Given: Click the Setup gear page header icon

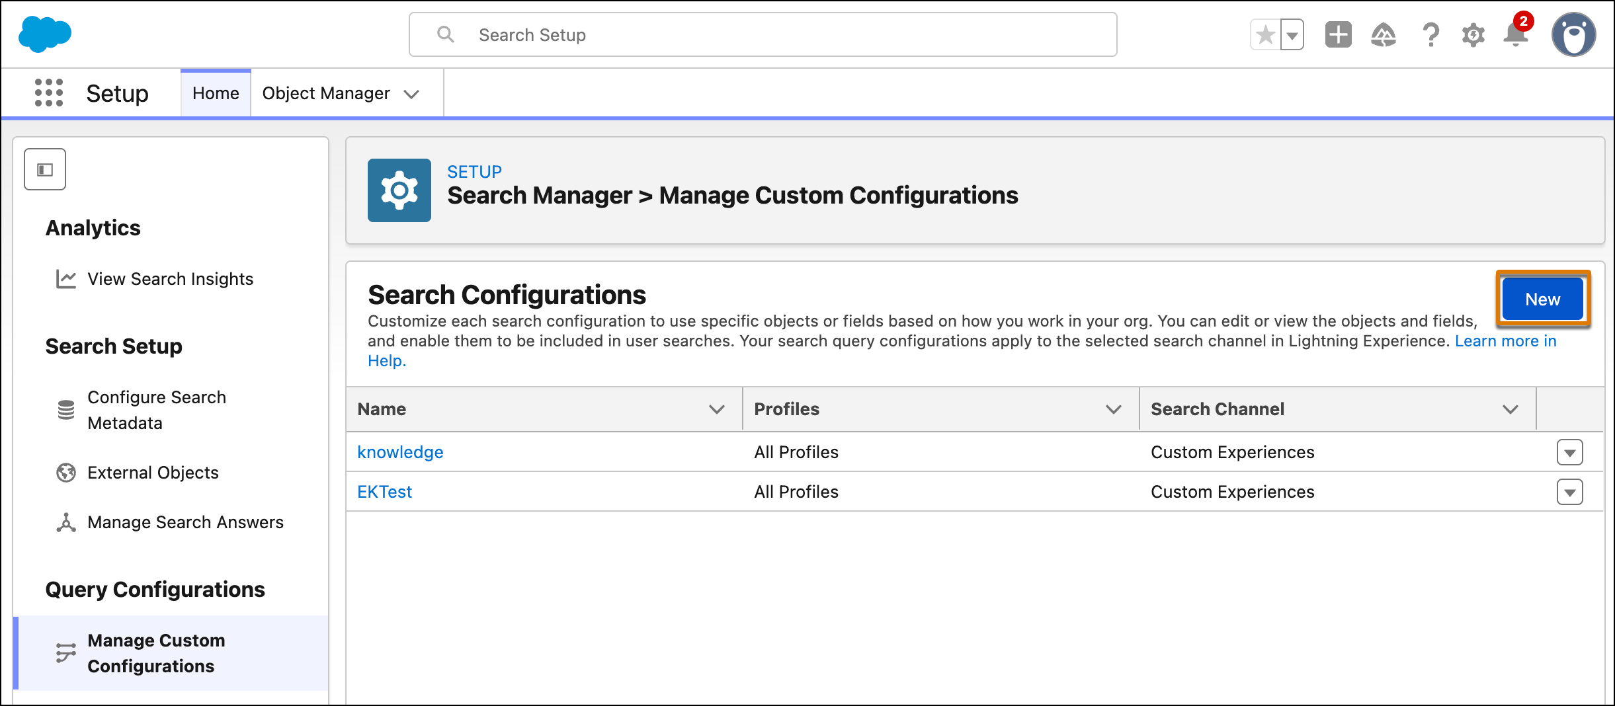Looking at the screenshot, I should 399,190.
